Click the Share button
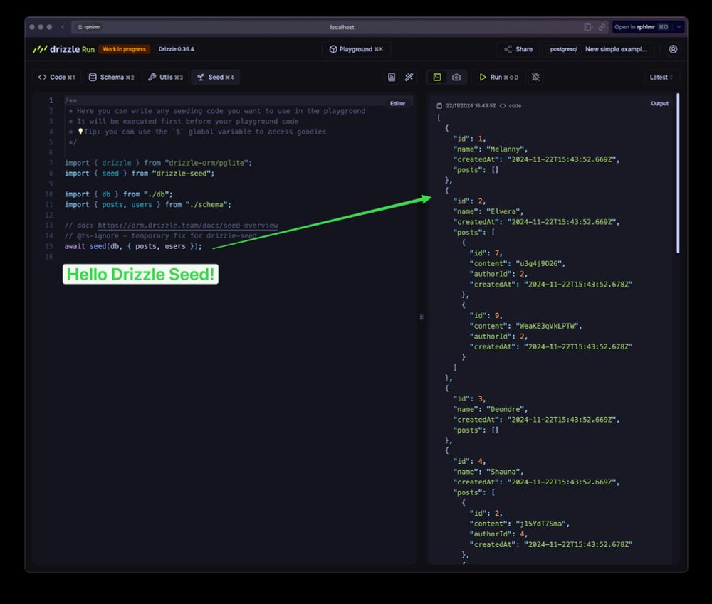This screenshot has height=604, width=712. [x=518, y=49]
